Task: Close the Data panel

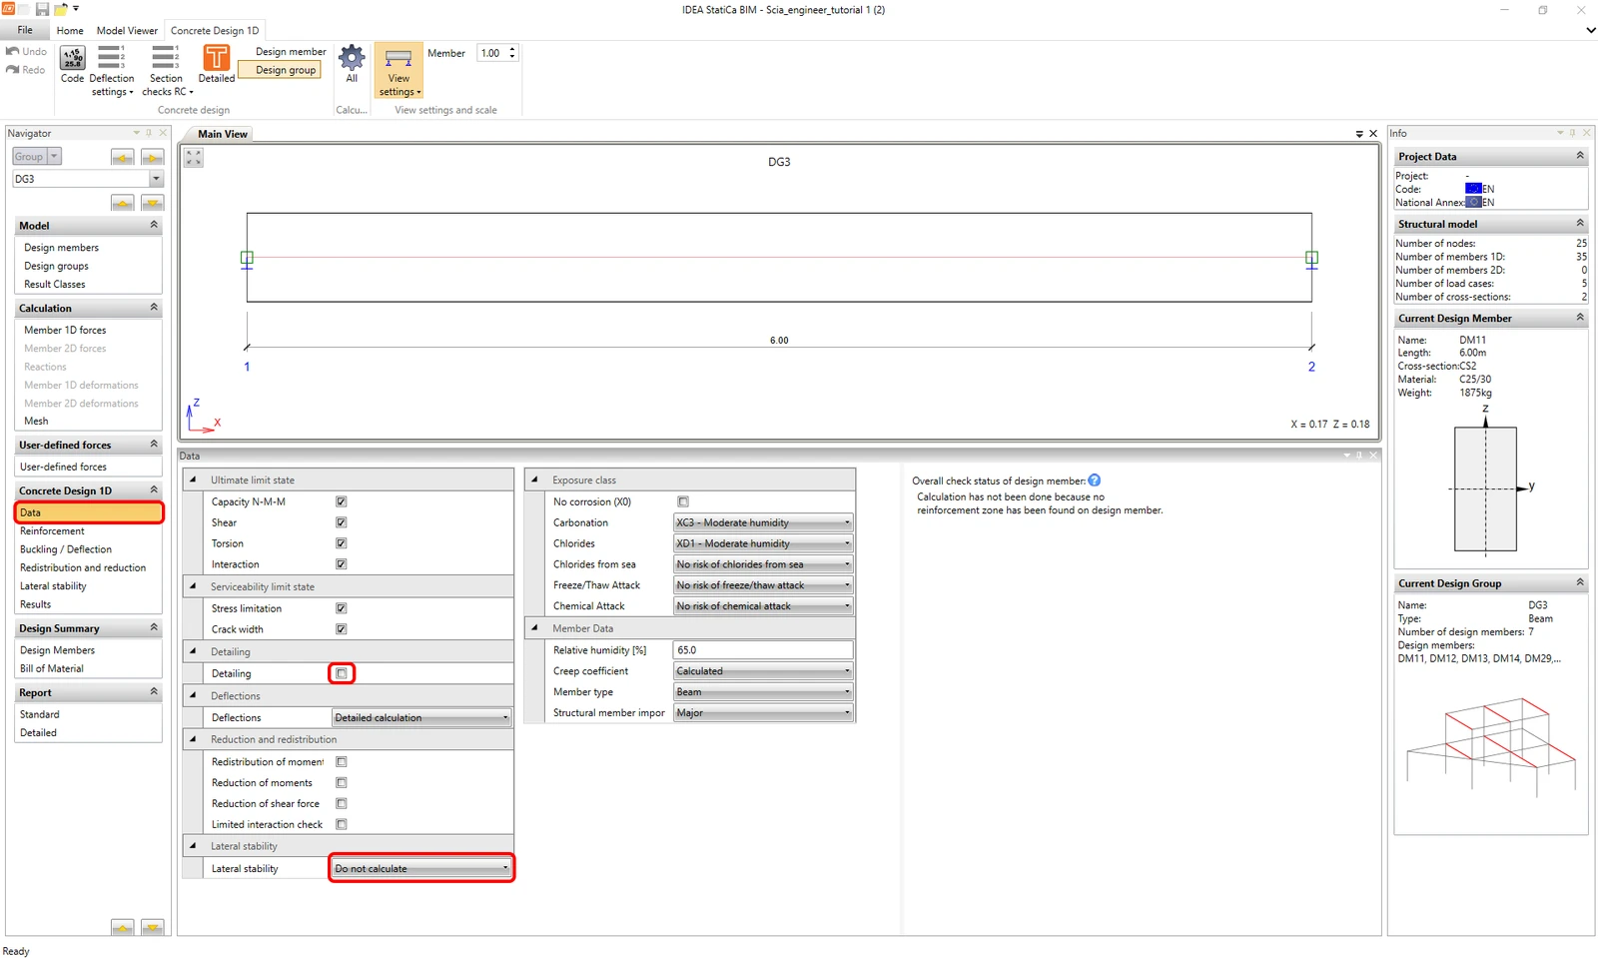Action: 1373,456
